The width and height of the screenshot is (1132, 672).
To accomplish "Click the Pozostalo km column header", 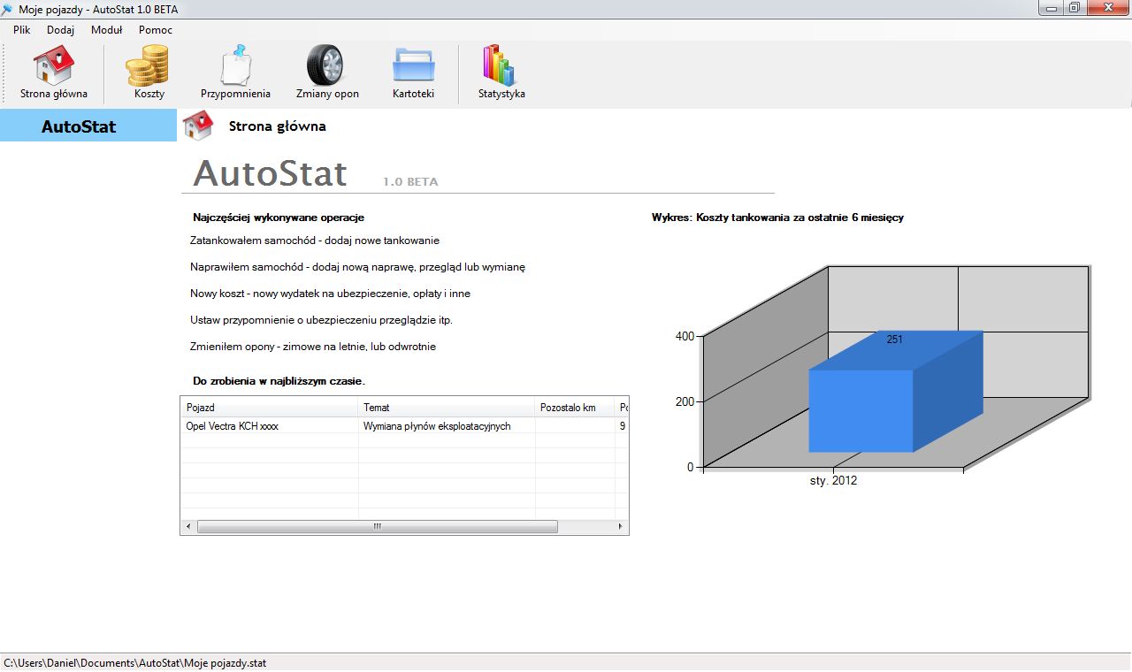I will (x=575, y=407).
